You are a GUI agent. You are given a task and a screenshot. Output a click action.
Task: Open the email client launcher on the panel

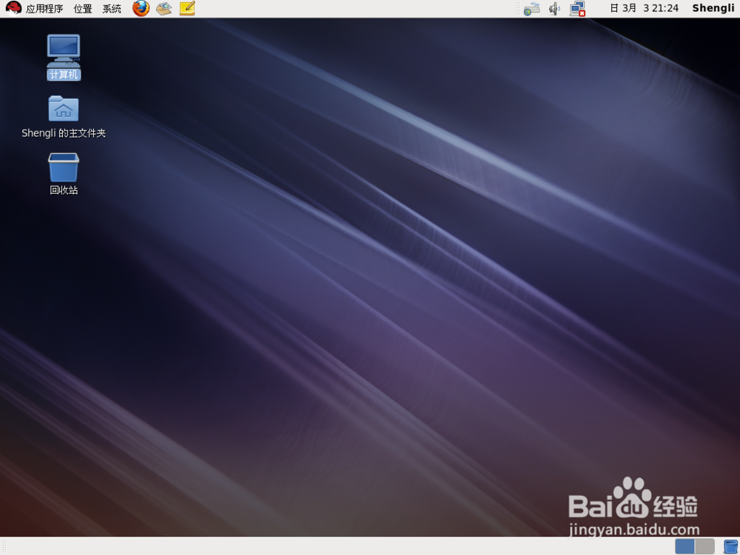pyautogui.click(x=164, y=8)
